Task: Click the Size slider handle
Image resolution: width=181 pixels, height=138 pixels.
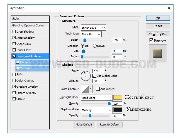Action: 83,51
